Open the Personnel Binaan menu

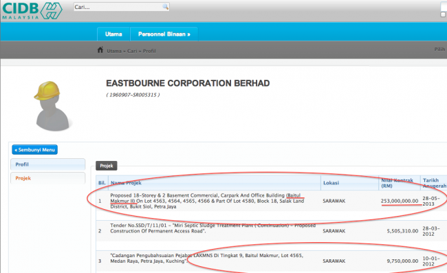pos(164,34)
